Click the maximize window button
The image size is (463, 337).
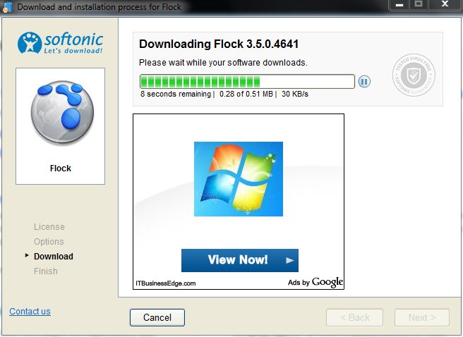pyautogui.click(x=418, y=5)
